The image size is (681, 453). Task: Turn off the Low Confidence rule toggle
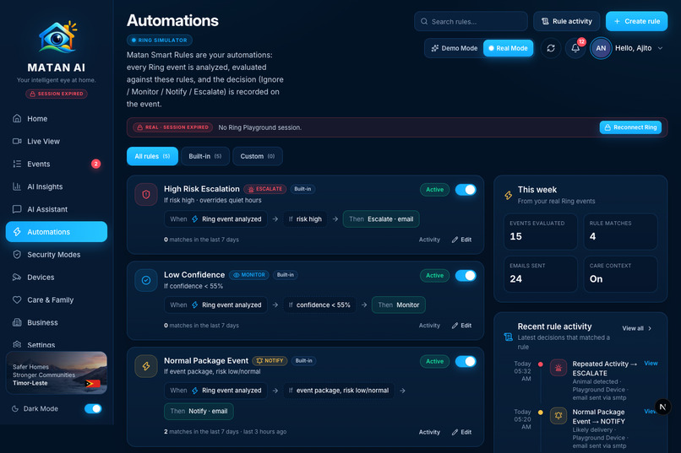point(466,275)
